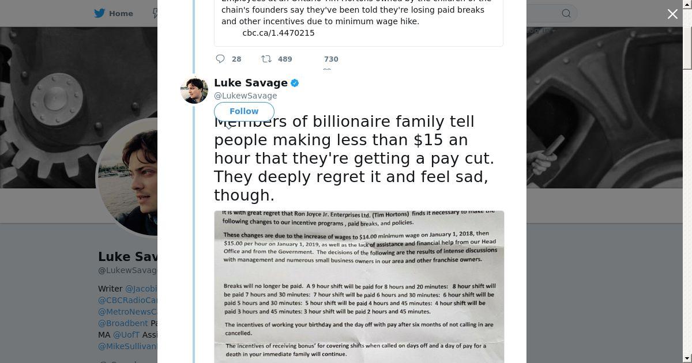Click the 730 likes count
Image resolution: width=692 pixels, height=363 pixels.
[331, 59]
